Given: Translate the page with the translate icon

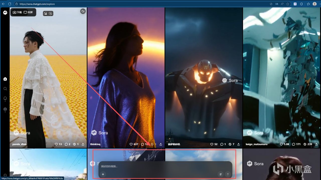Looking at the screenshot, I should click(x=277, y=4).
